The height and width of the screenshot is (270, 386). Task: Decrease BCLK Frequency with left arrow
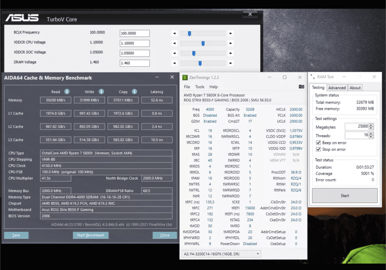point(174,33)
